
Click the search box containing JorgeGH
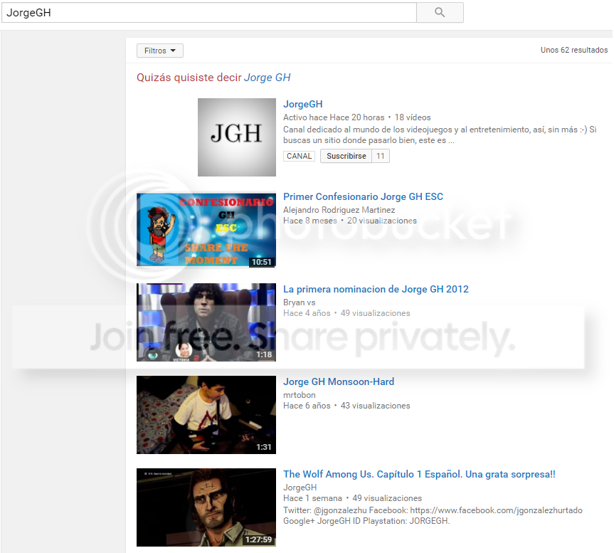208,12
